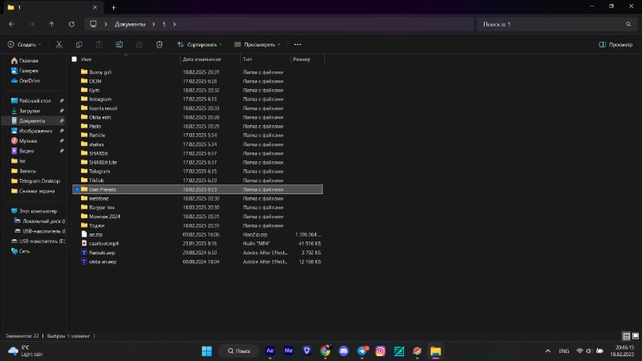
Task: Toggle the select-all checkbox in header
Action: [x=75, y=59]
